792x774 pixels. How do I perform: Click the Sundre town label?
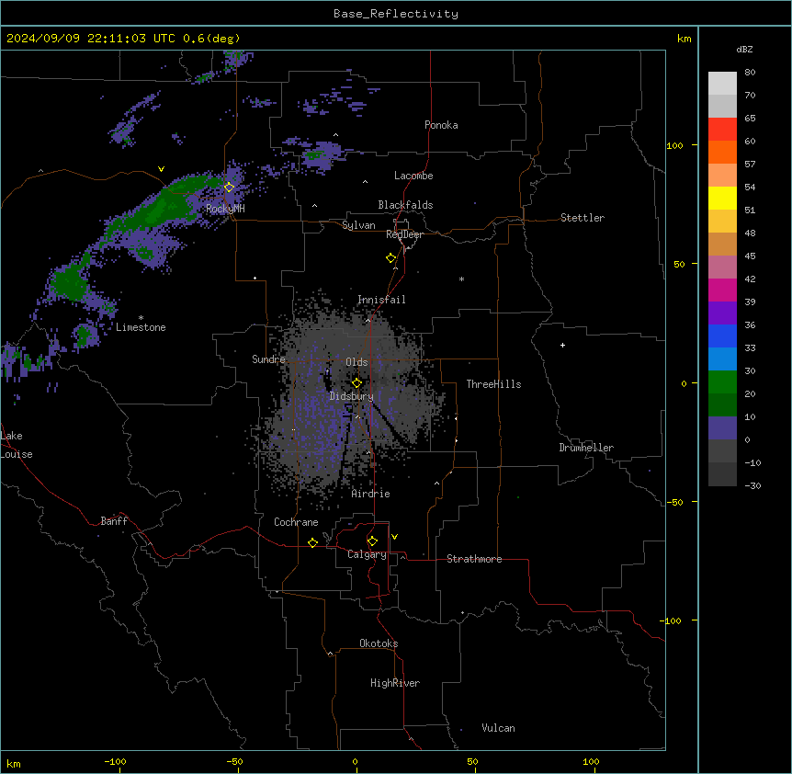pos(268,359)
